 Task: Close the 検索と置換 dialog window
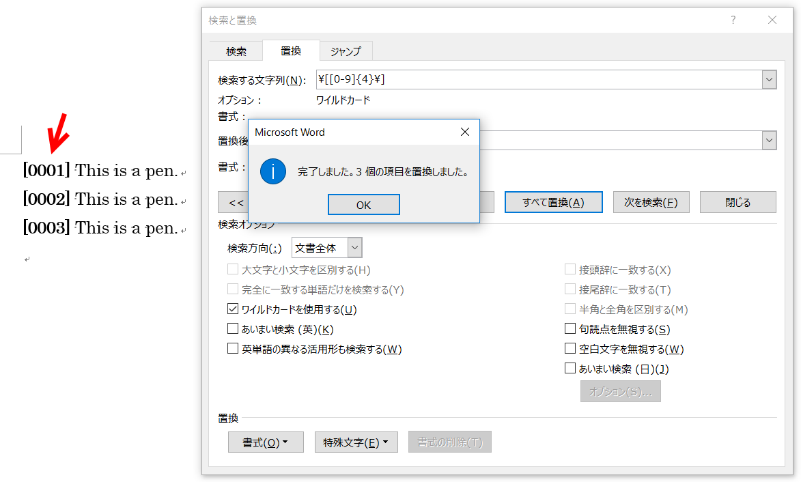point(772,20)
